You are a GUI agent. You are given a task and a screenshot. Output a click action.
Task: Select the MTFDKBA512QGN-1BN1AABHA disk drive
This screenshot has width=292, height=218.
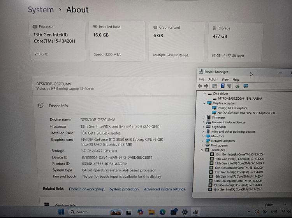pyautogui.click(x=240, y=99)
